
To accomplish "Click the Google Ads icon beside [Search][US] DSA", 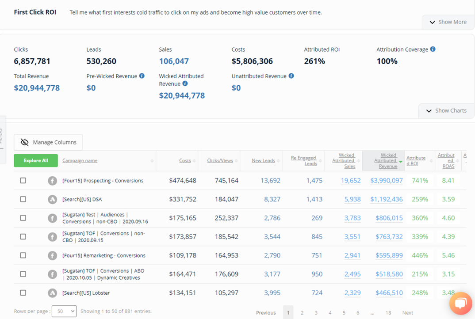I will (x=52, y=198).
